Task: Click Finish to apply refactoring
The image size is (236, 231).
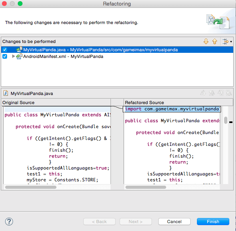Action: pos(213,222)
